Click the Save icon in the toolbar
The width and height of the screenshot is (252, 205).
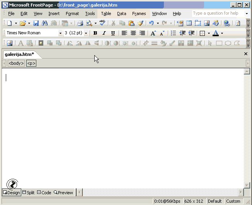pos(36,23)
